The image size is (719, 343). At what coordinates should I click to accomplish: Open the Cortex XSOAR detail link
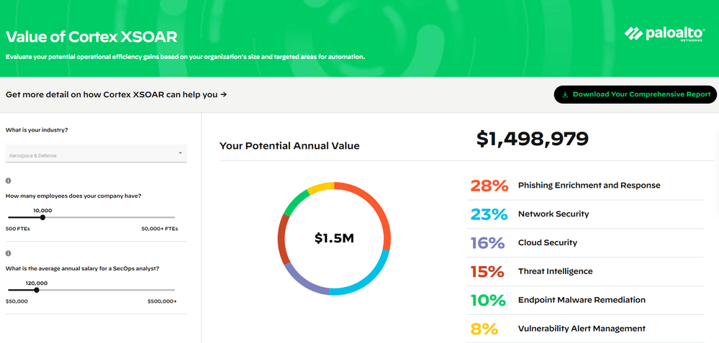pyautogui.click(x=117, y=94)
